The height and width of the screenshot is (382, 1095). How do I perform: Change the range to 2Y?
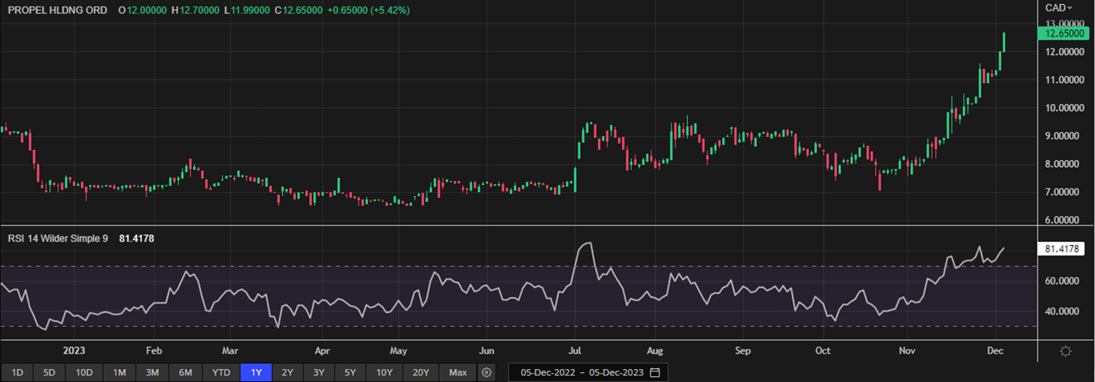(287, 372)
